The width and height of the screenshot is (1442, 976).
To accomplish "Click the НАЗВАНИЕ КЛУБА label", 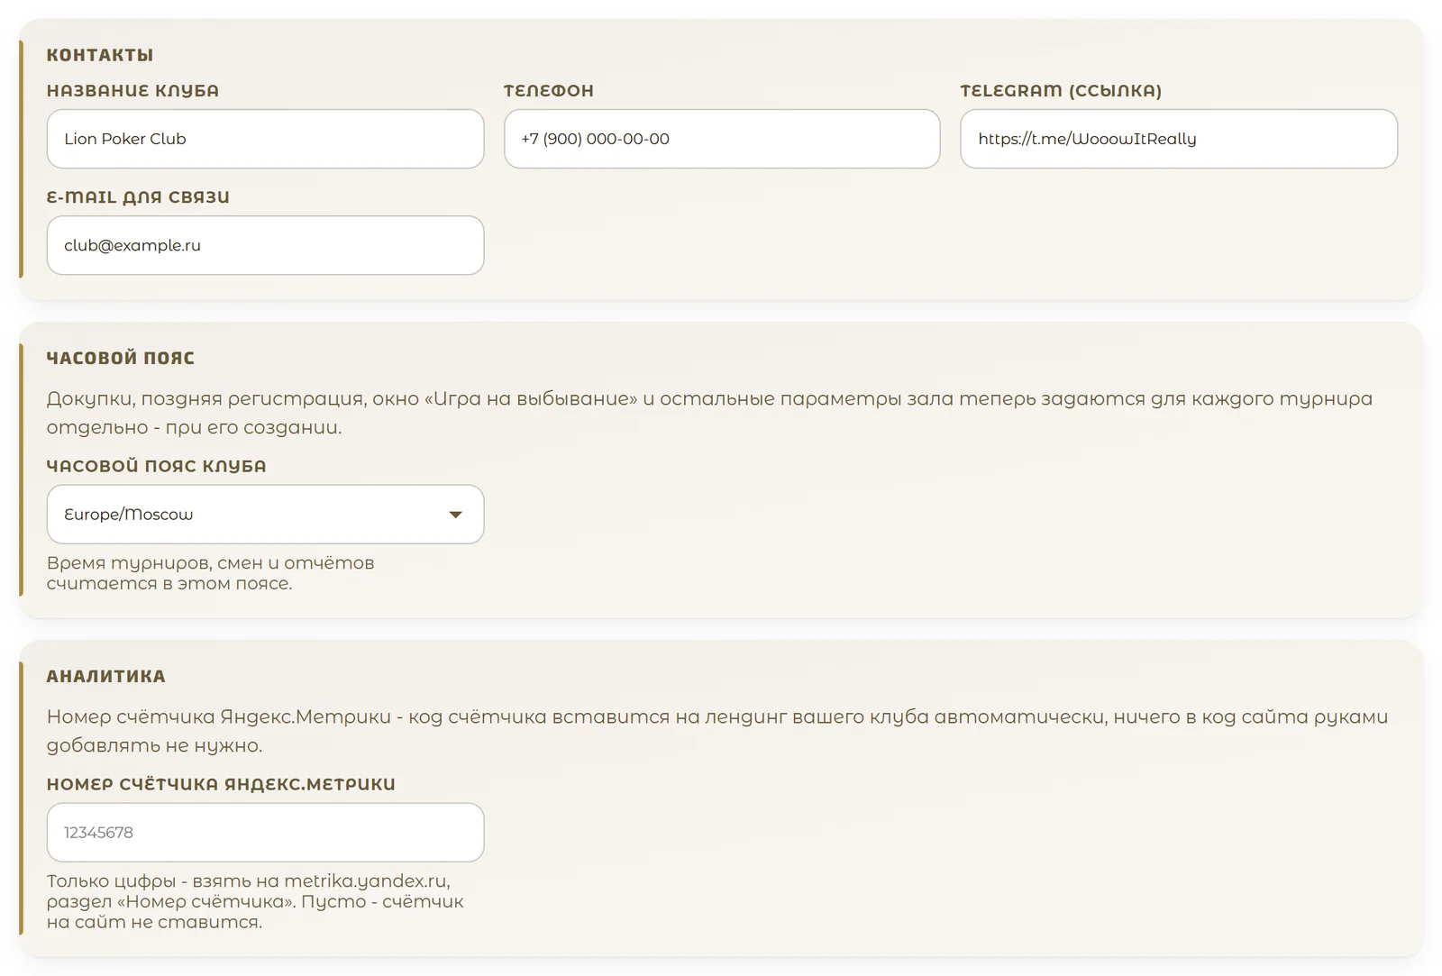I will pos(133,91).
